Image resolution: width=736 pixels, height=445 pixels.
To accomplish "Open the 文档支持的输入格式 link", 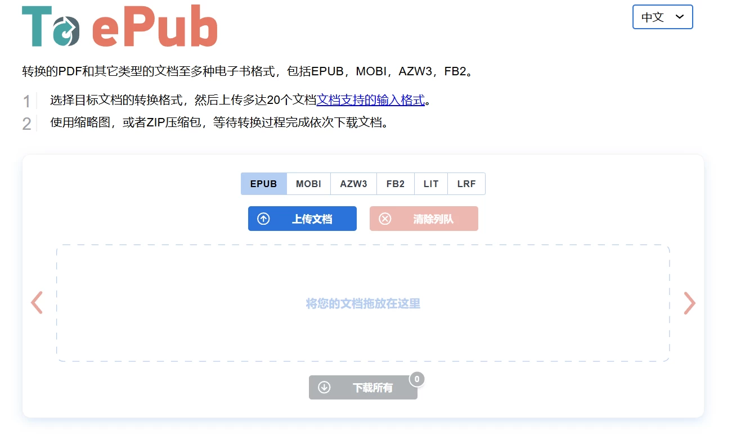I will (x=371, y=100).
